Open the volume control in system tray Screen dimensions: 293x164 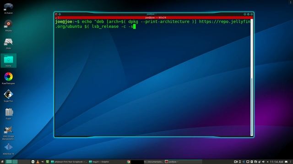click(264, 162)
